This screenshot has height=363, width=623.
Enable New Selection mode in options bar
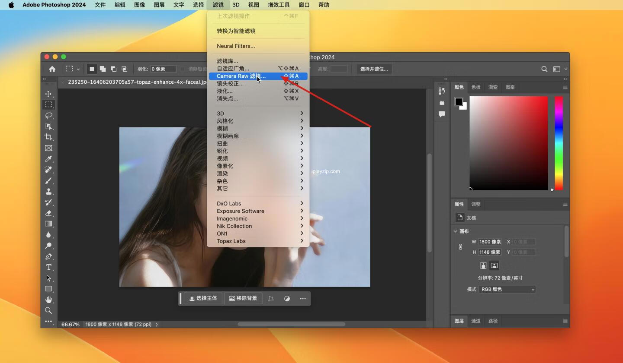point(92,69)
